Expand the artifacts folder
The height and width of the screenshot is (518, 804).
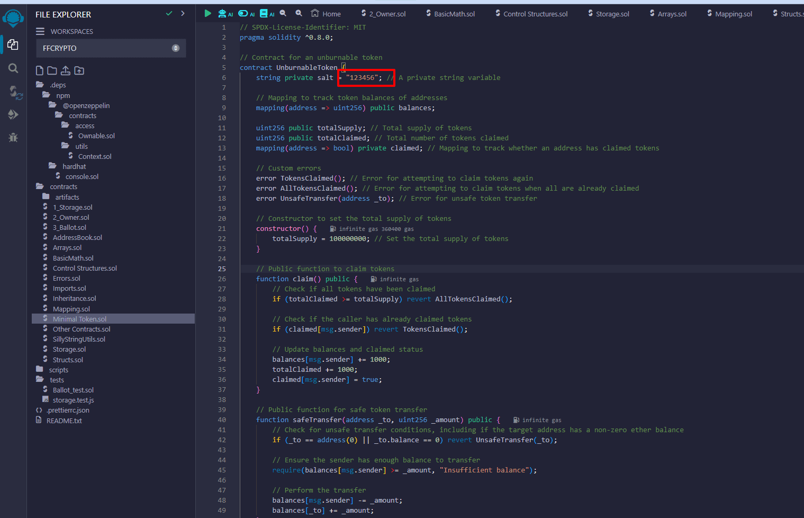tap(61, 197)
